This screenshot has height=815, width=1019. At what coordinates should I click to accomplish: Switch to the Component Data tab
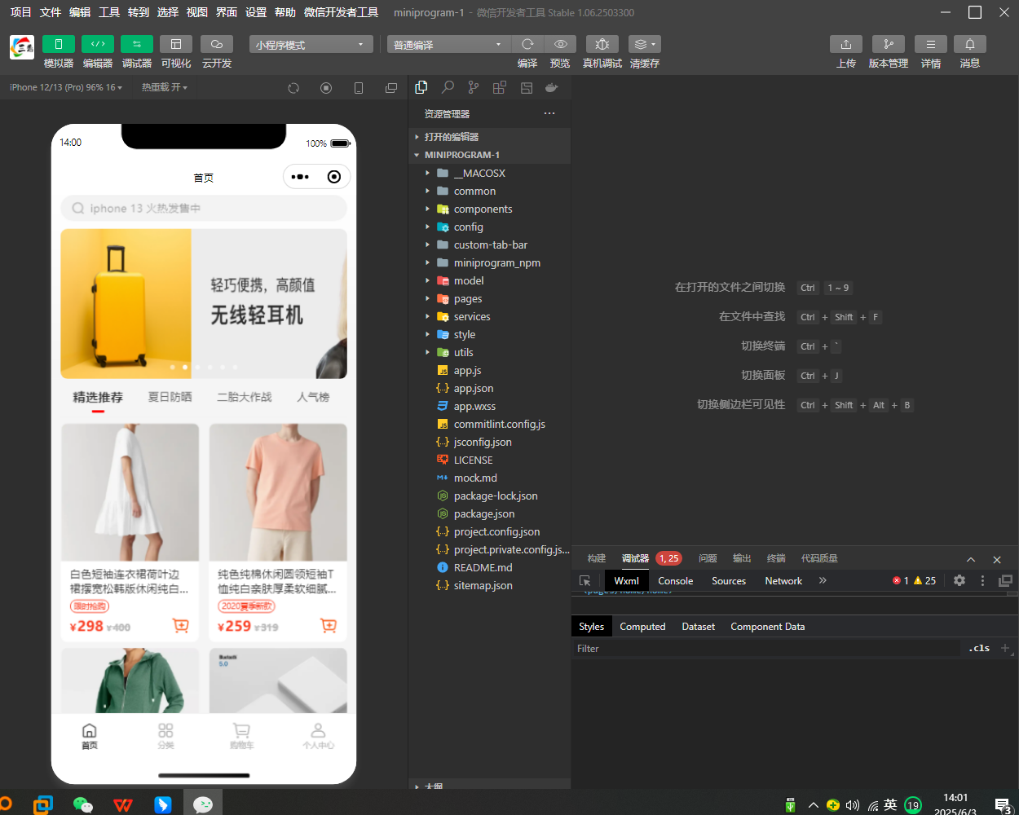(767, 627)
